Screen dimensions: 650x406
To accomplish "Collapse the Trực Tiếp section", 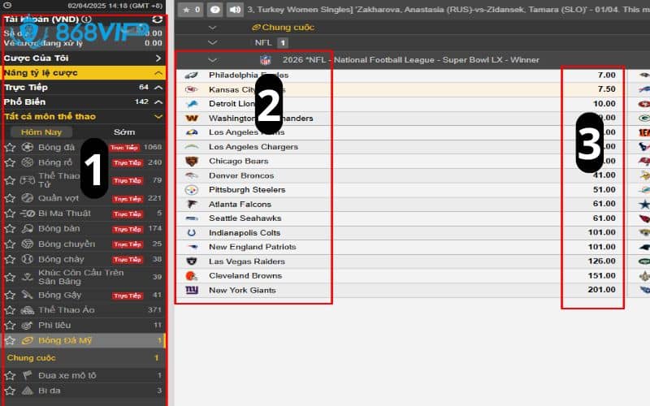I will point(158,88).
